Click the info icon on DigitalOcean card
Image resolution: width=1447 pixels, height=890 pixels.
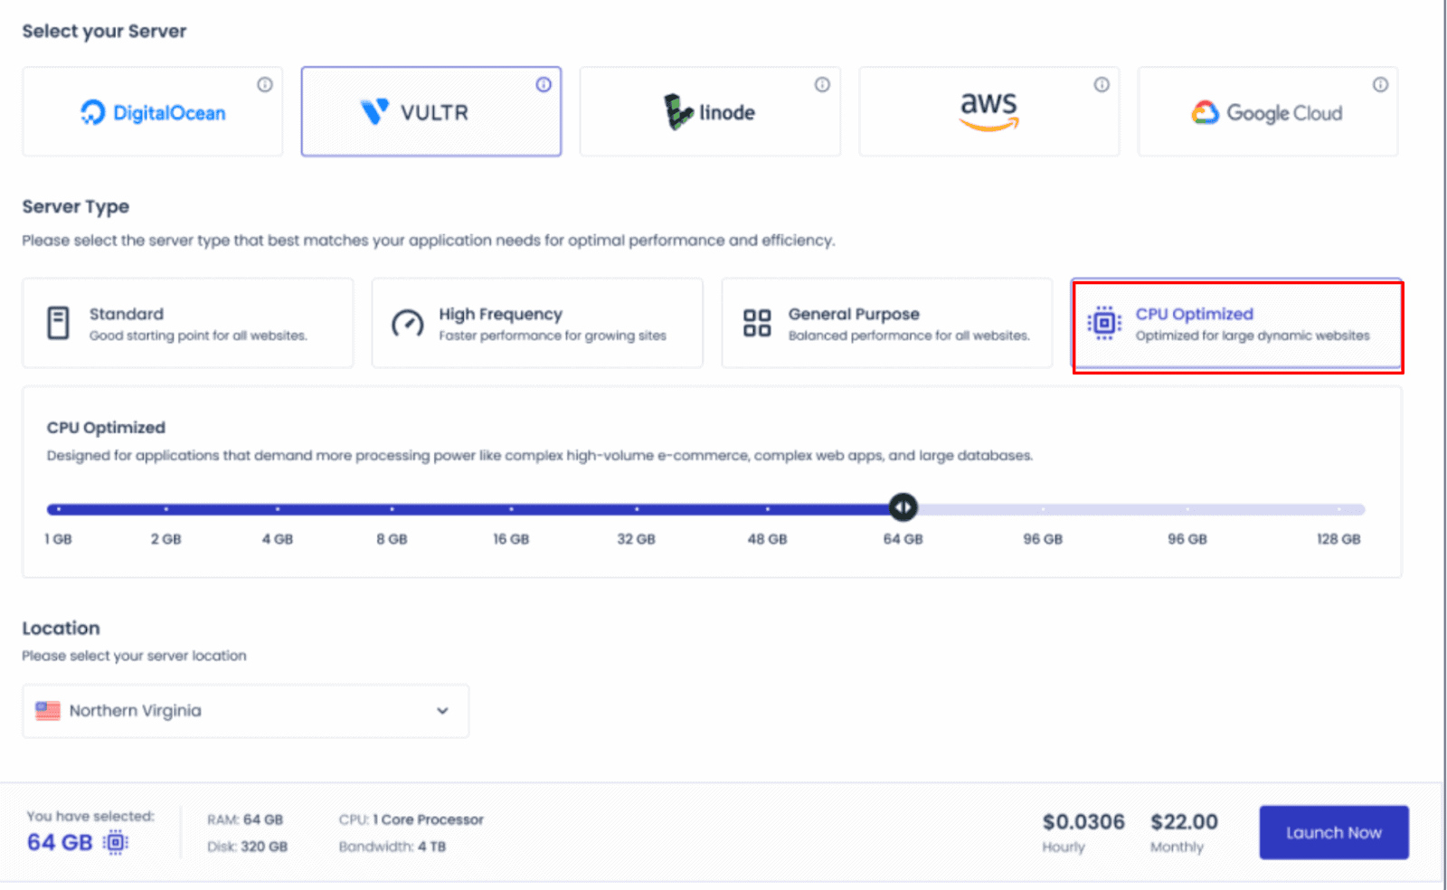tap(264, 84)
